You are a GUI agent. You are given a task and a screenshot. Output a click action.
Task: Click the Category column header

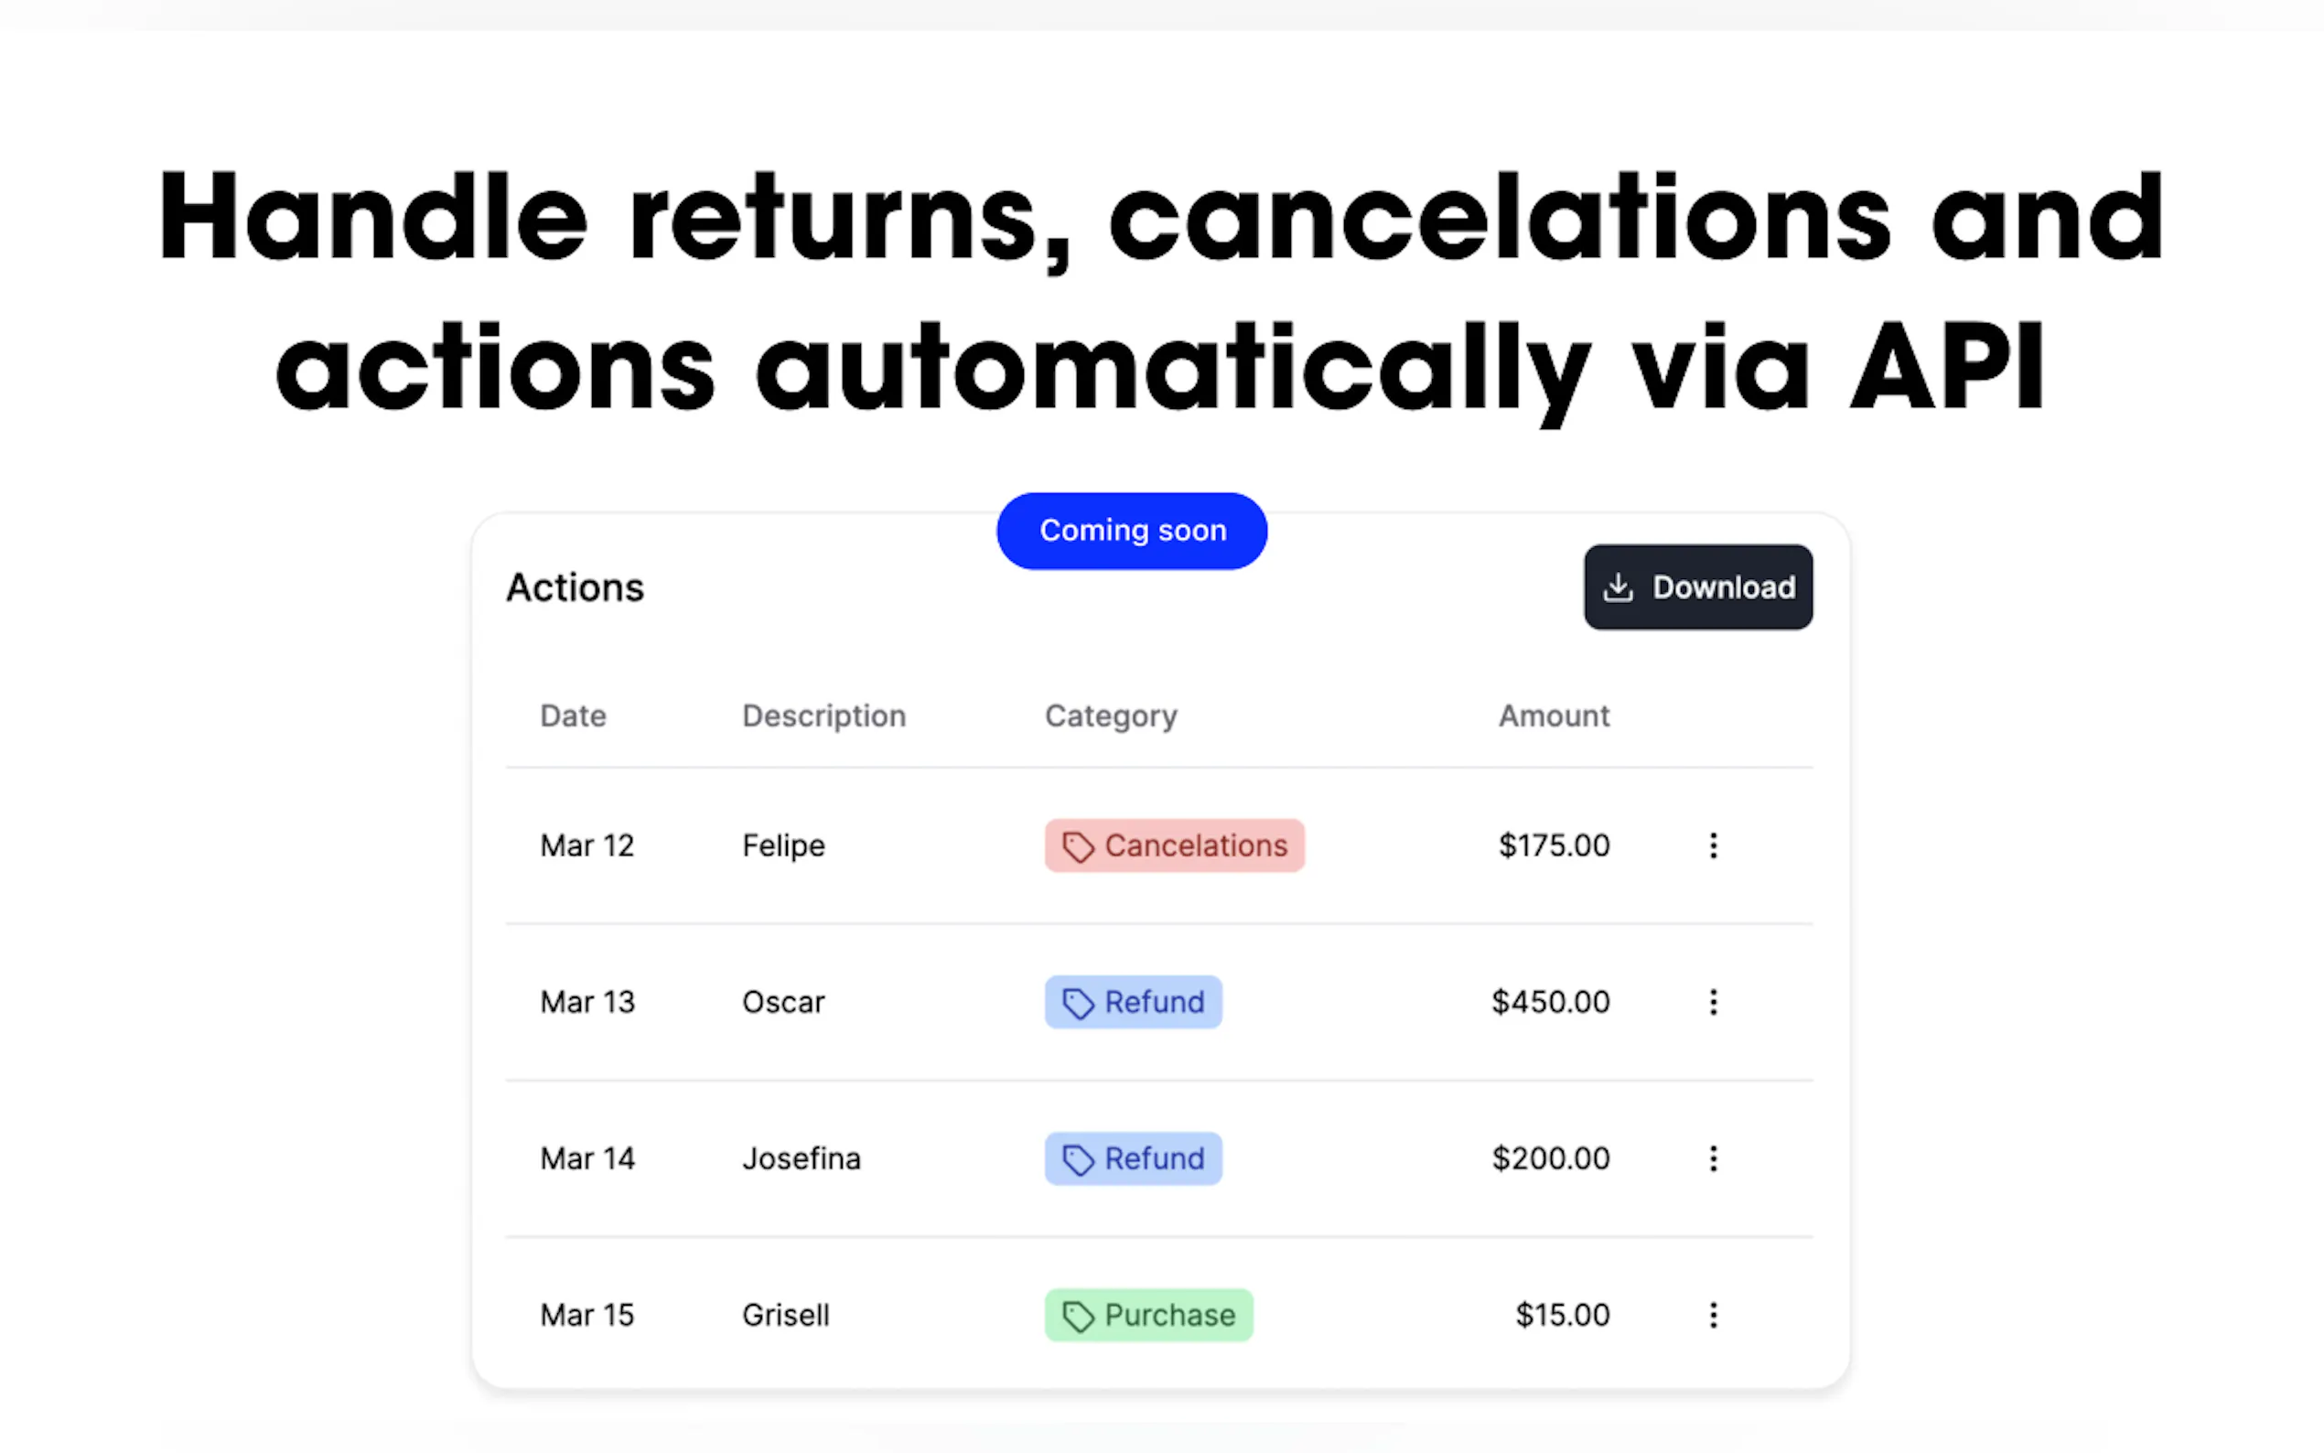tap(1111, 716)
